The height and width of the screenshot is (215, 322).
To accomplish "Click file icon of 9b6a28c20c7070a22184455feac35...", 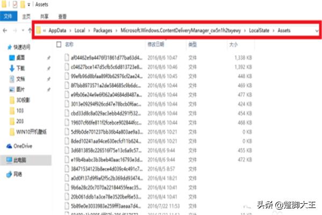I will tap(67, 187).
